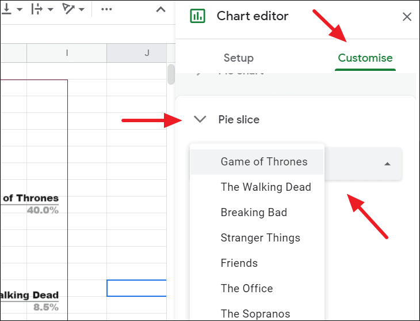Open the text wrapping toolbar icon
The image size is (420, 321).
[37, 9]
